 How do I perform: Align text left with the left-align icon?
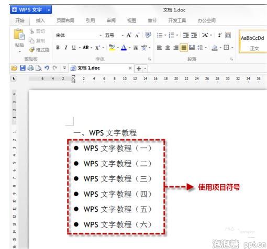(159, 48)
